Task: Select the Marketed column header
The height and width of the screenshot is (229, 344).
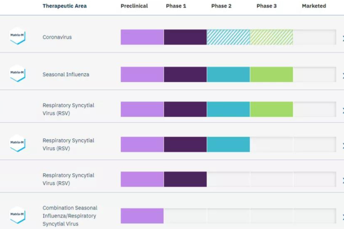Action: click(x=314, y=6)
